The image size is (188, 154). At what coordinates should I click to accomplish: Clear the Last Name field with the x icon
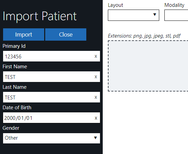[x=96, y=97]
